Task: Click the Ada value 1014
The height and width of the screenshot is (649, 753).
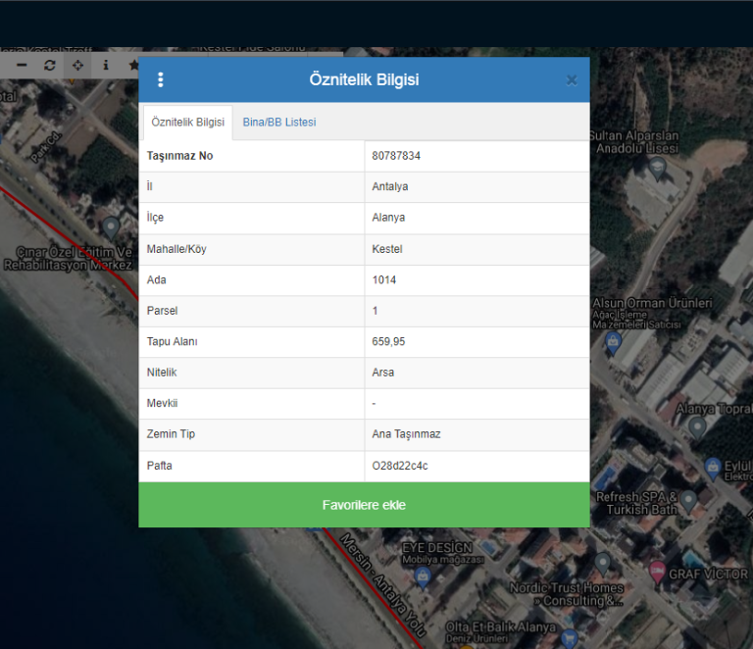Action: [383, 279]
